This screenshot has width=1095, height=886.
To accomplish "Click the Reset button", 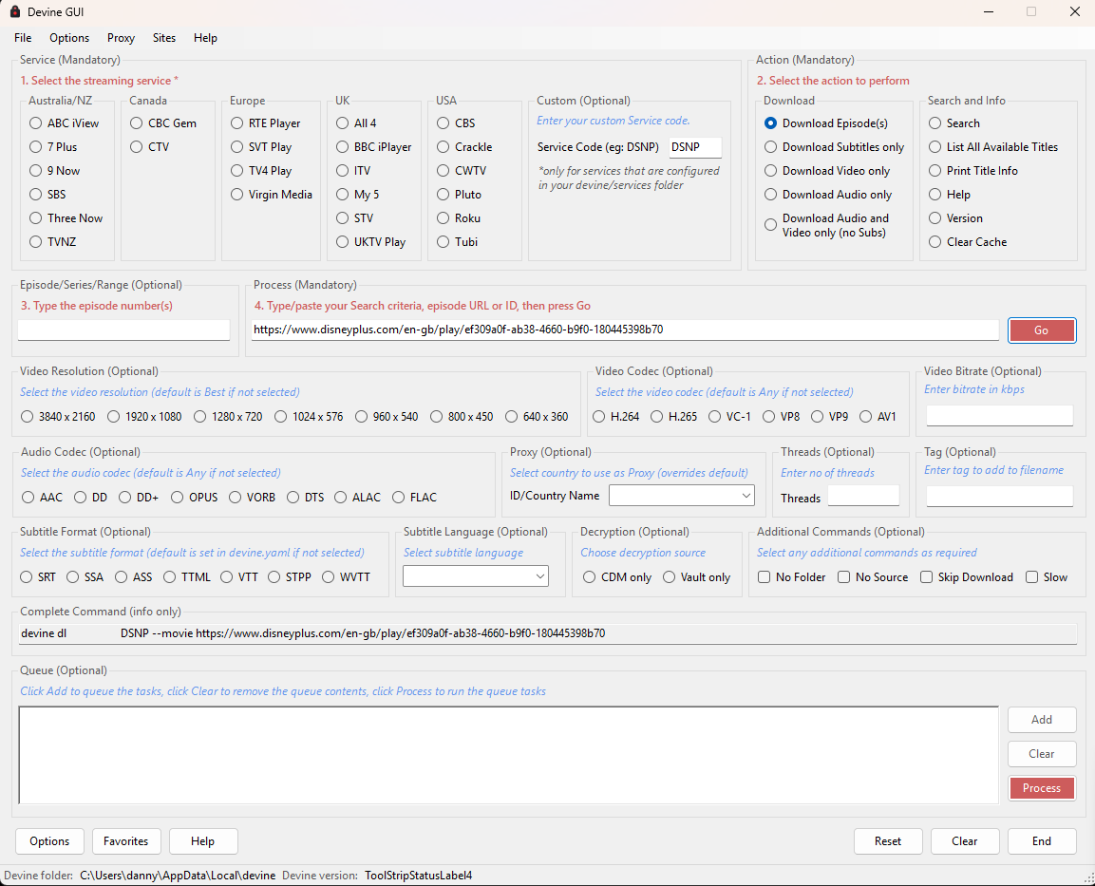I will 888,841.
